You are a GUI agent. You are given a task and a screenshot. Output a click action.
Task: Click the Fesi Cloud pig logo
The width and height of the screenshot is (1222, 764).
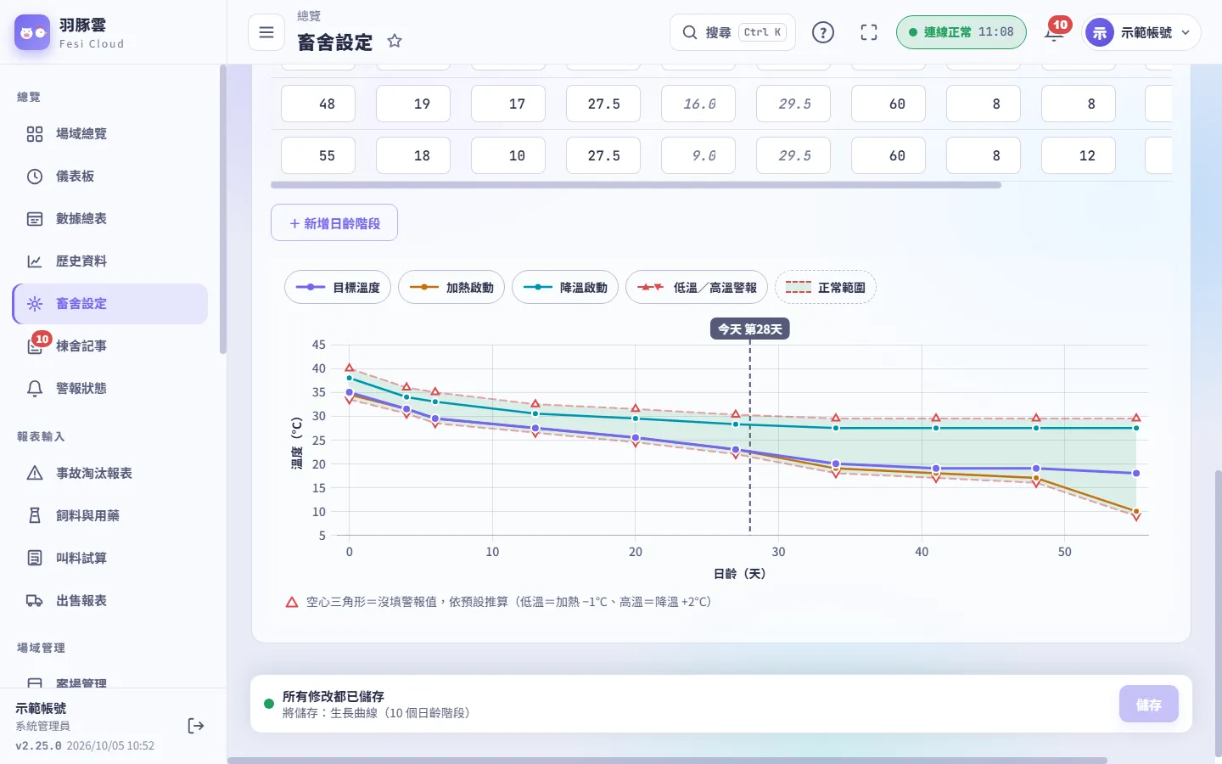point(32,32)
